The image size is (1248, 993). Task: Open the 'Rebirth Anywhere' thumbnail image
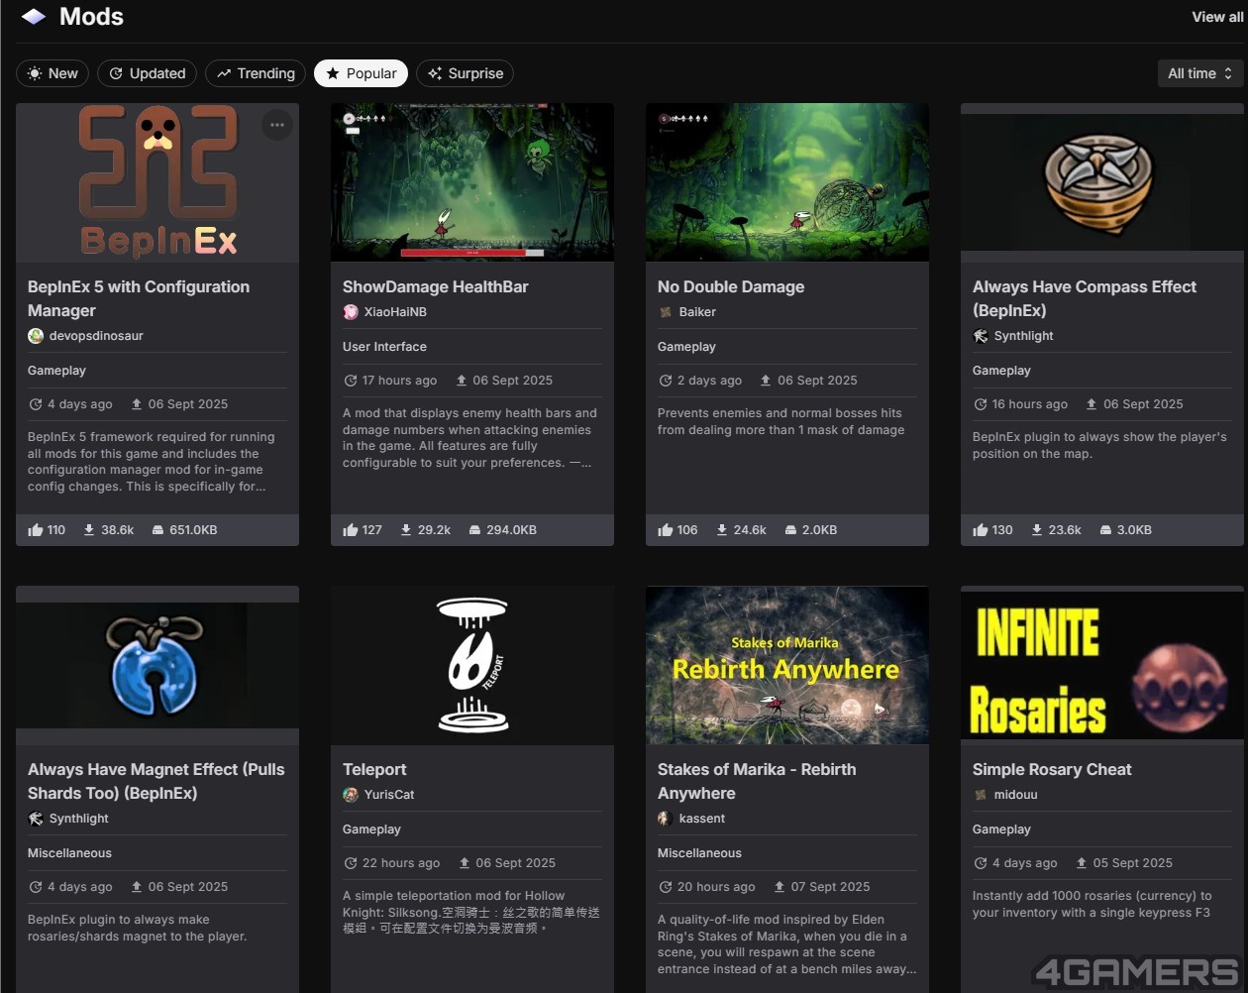tap(787, 665)
